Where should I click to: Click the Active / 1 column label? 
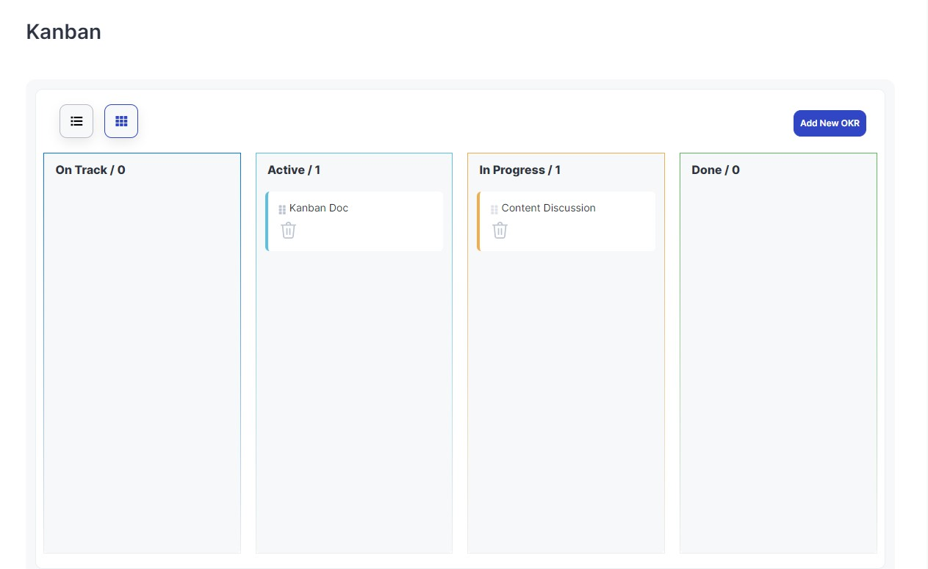pos(294,170)
